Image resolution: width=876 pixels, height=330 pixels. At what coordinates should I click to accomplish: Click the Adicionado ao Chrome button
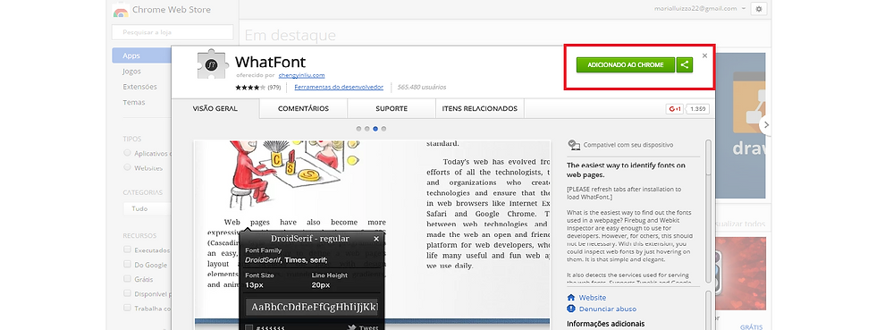click(x=626, y=65)
